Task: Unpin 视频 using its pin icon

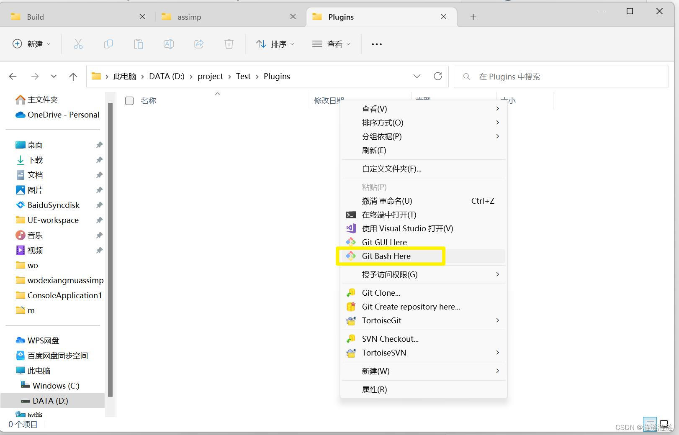Action: click(99, 251)
